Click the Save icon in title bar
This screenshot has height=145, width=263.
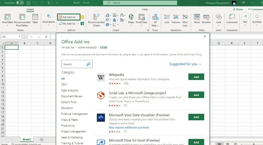[x=29, y=3]
